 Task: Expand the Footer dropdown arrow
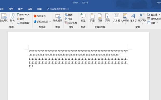coord(100,23)
